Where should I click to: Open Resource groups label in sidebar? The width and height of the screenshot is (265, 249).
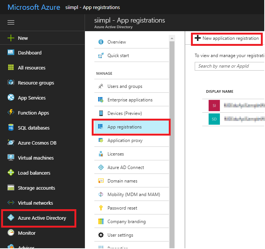coord(36,83)
